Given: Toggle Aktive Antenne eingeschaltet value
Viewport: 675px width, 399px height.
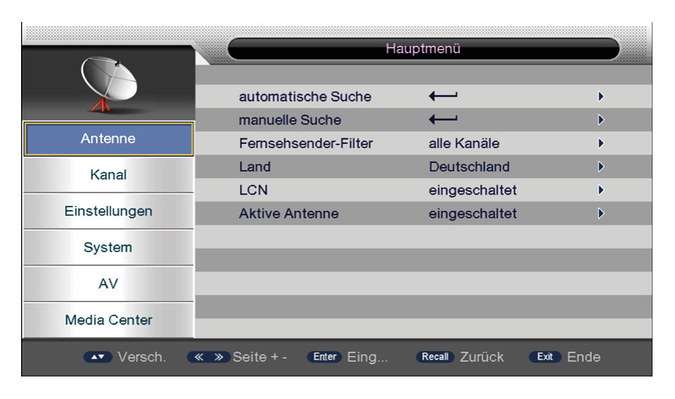Looking at the screenshot, I should click(x=472, y=214).
